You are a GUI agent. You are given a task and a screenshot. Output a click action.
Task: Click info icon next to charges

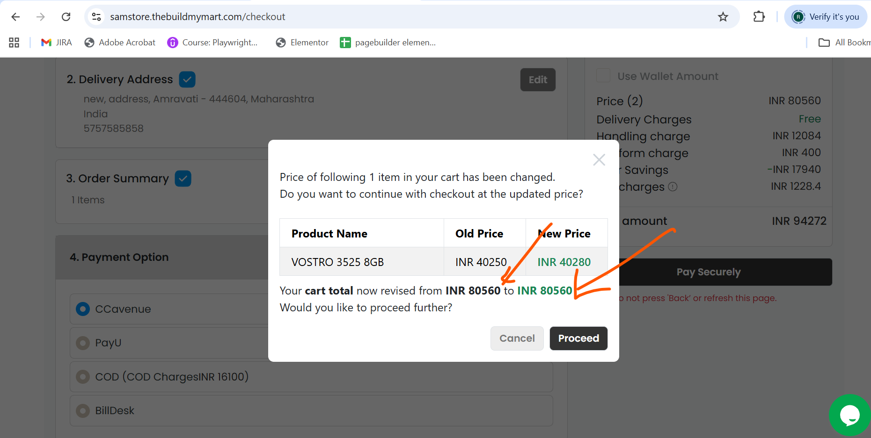pos(673,187)
